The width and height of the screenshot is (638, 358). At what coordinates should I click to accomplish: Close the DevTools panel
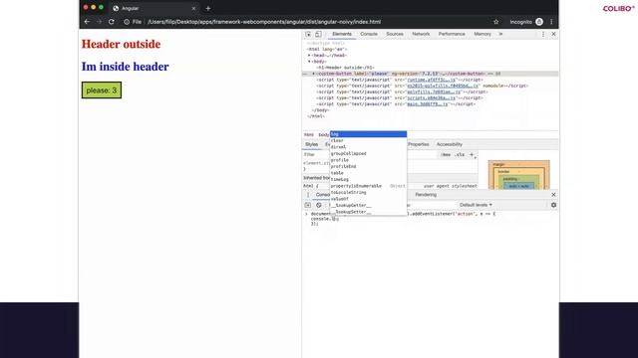[553, 34]
